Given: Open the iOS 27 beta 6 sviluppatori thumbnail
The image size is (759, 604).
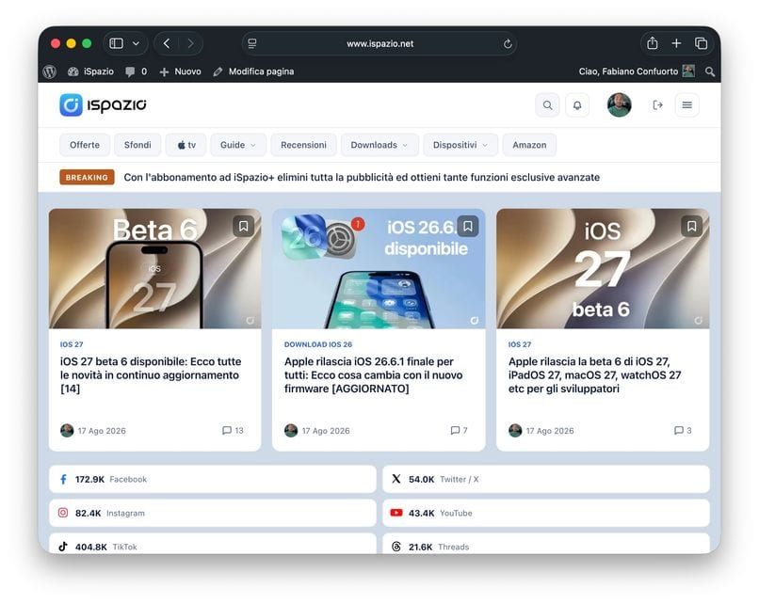Looking at the screenshot, I should [x=603, y=269].
